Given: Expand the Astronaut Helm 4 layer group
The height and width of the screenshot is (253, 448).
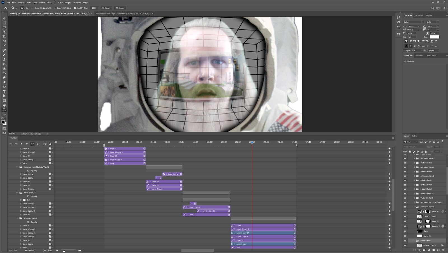Looking at the screenshot, I should [x=414, y=167].
